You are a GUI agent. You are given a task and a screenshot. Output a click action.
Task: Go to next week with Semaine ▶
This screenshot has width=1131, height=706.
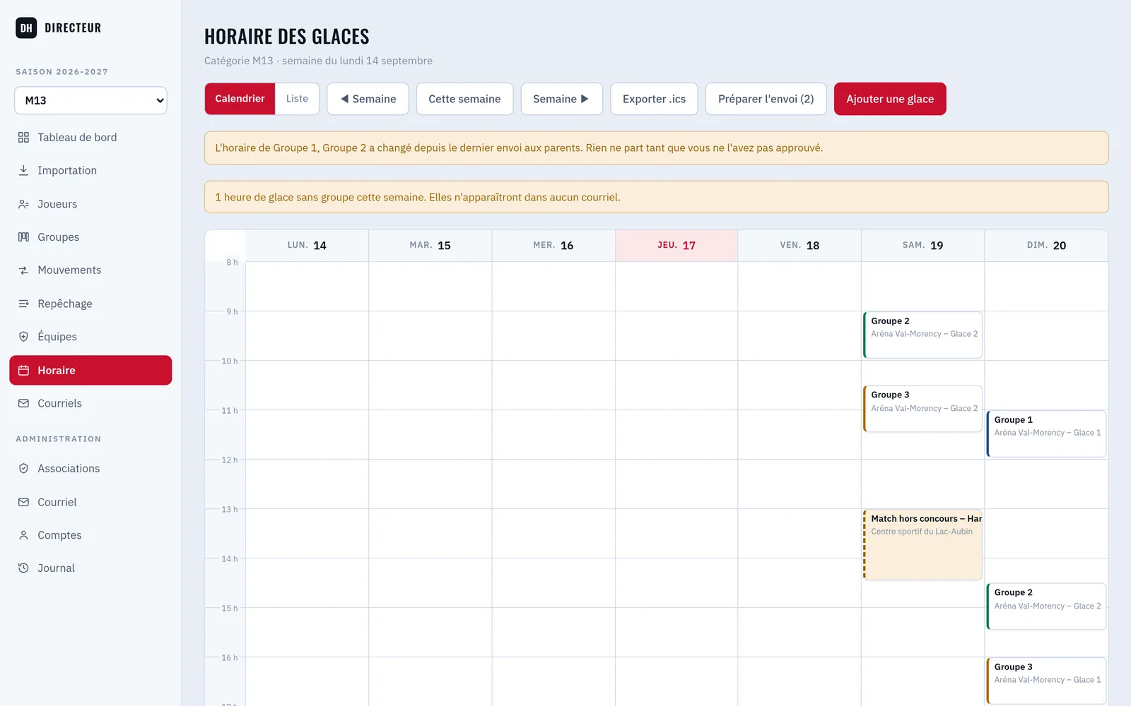pyautogui.click(x=561, y=99)
